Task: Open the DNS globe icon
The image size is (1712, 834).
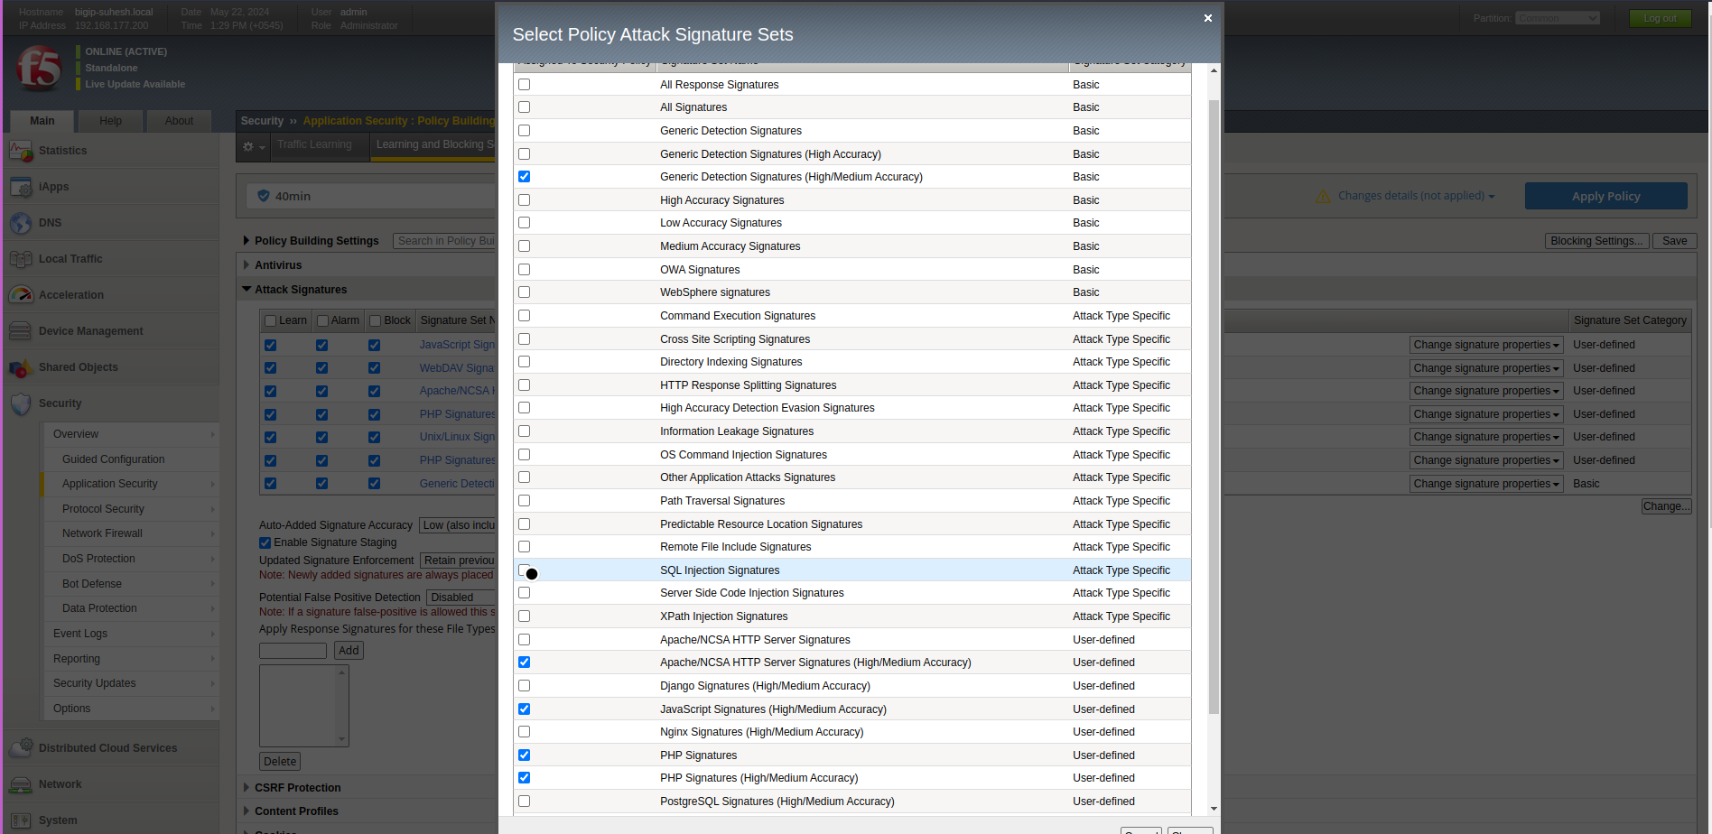Action: point(21,223)
